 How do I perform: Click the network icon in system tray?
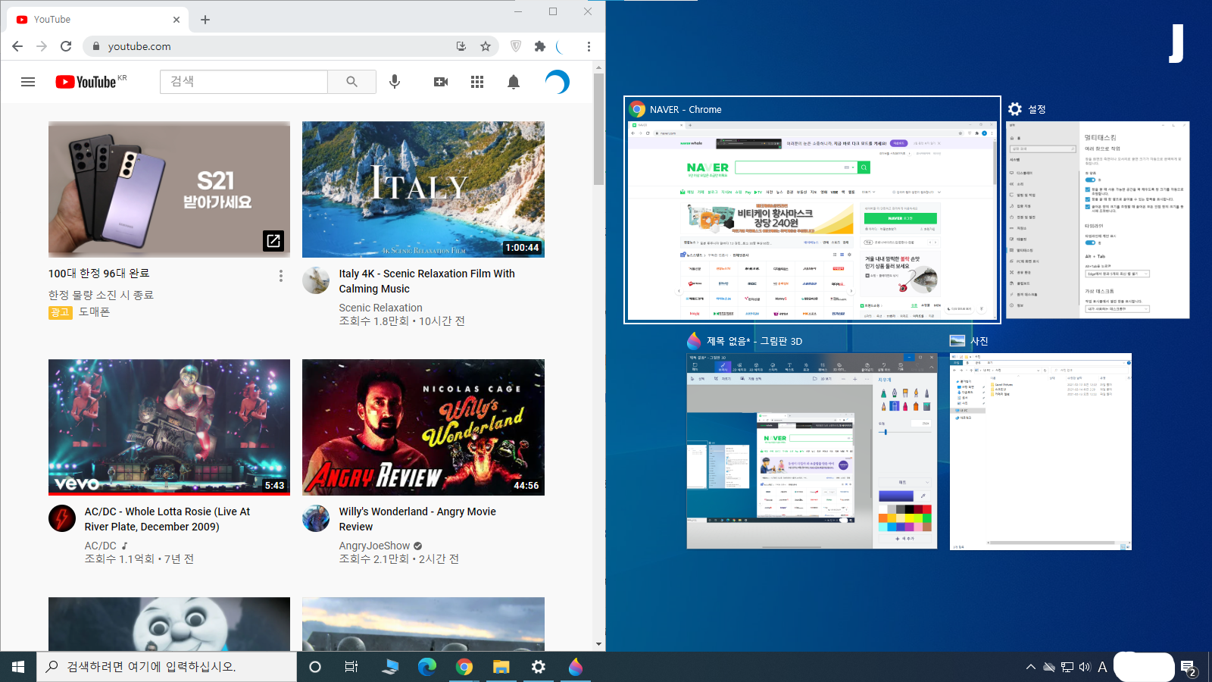tap(1067, 667)
